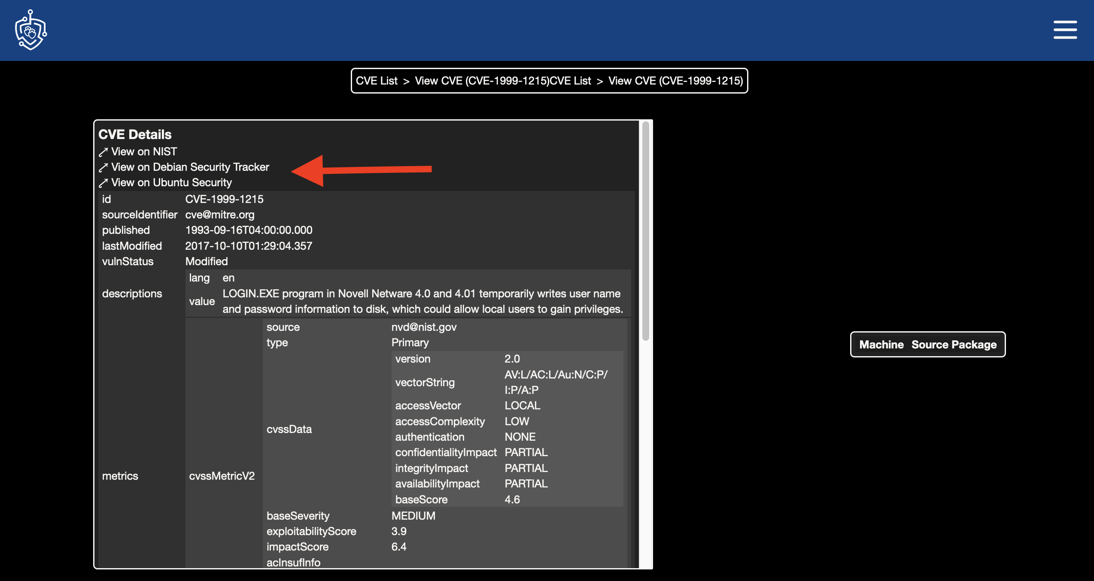
Task: Click the CVE Details panel scrollbar
Action: 645,232
